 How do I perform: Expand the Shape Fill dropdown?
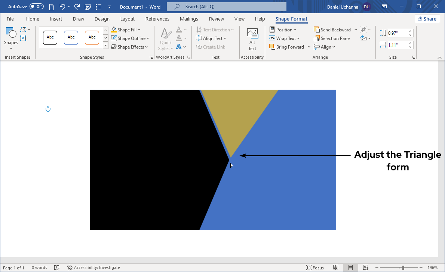click(139, 30)
